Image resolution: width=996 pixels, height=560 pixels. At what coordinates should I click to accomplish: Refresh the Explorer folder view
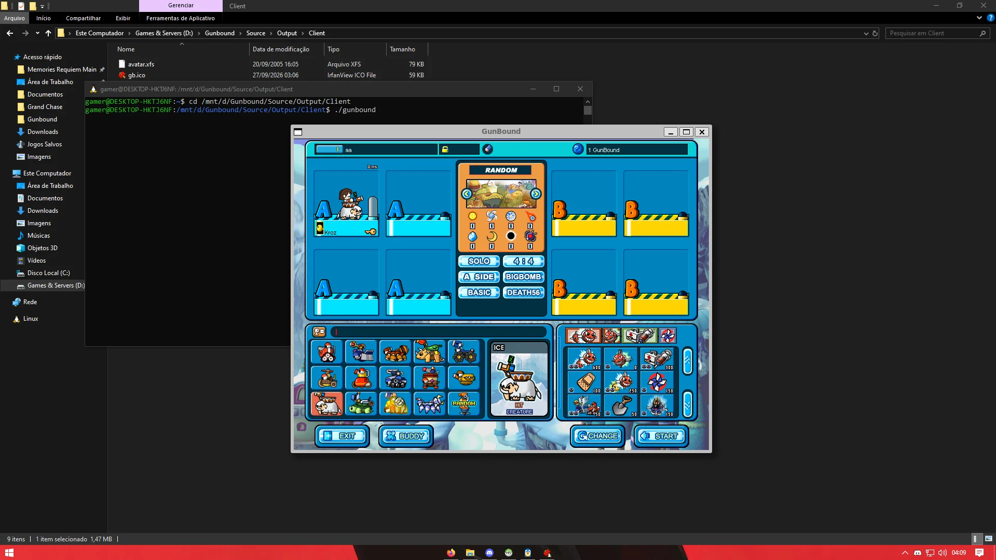coord(875,33)
